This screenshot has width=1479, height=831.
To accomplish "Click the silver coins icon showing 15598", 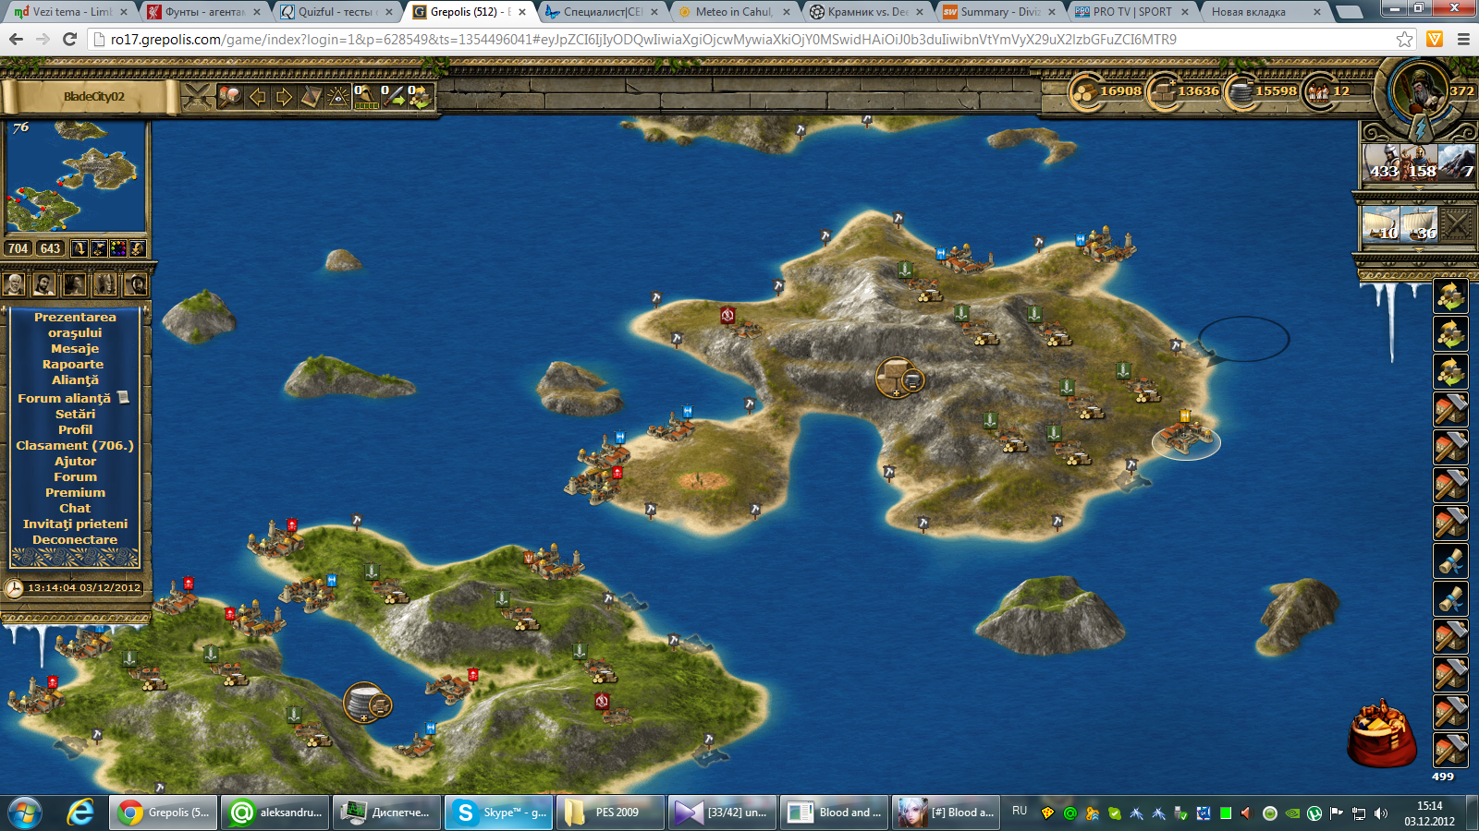I will [x=1240, y=91].
